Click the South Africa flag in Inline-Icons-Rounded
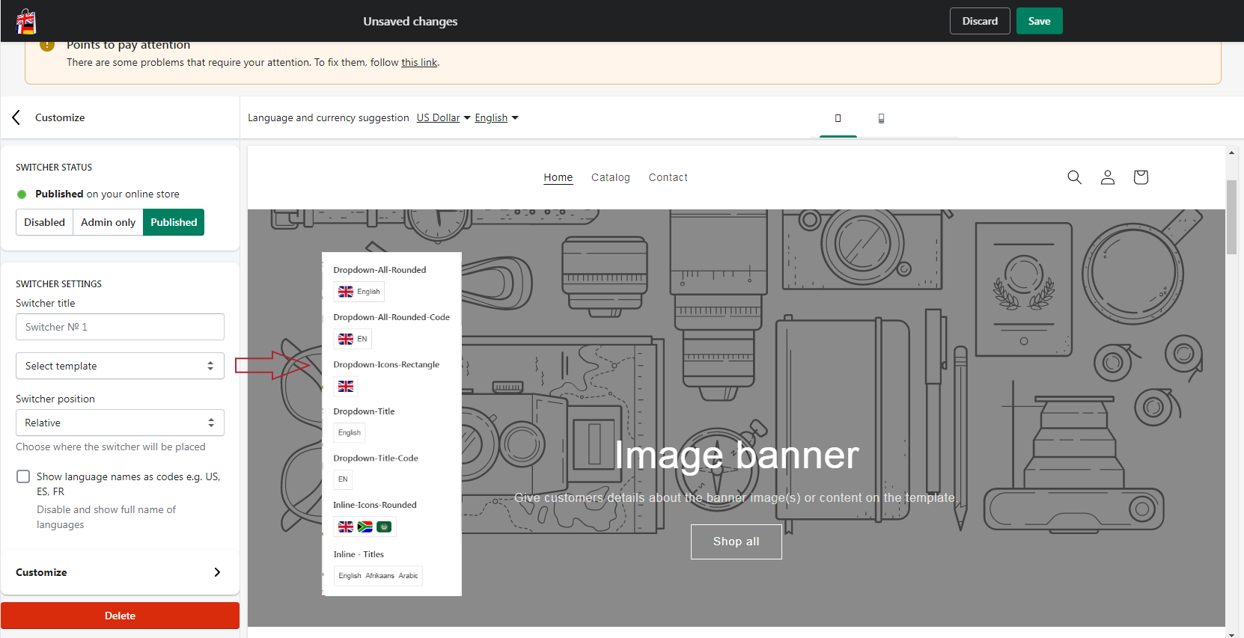This screenshot has width=1244, height=638. pyautogui.click(x=365, y=527)
